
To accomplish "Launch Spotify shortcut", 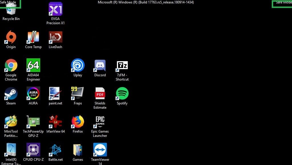I will click(x=122, y=94).
